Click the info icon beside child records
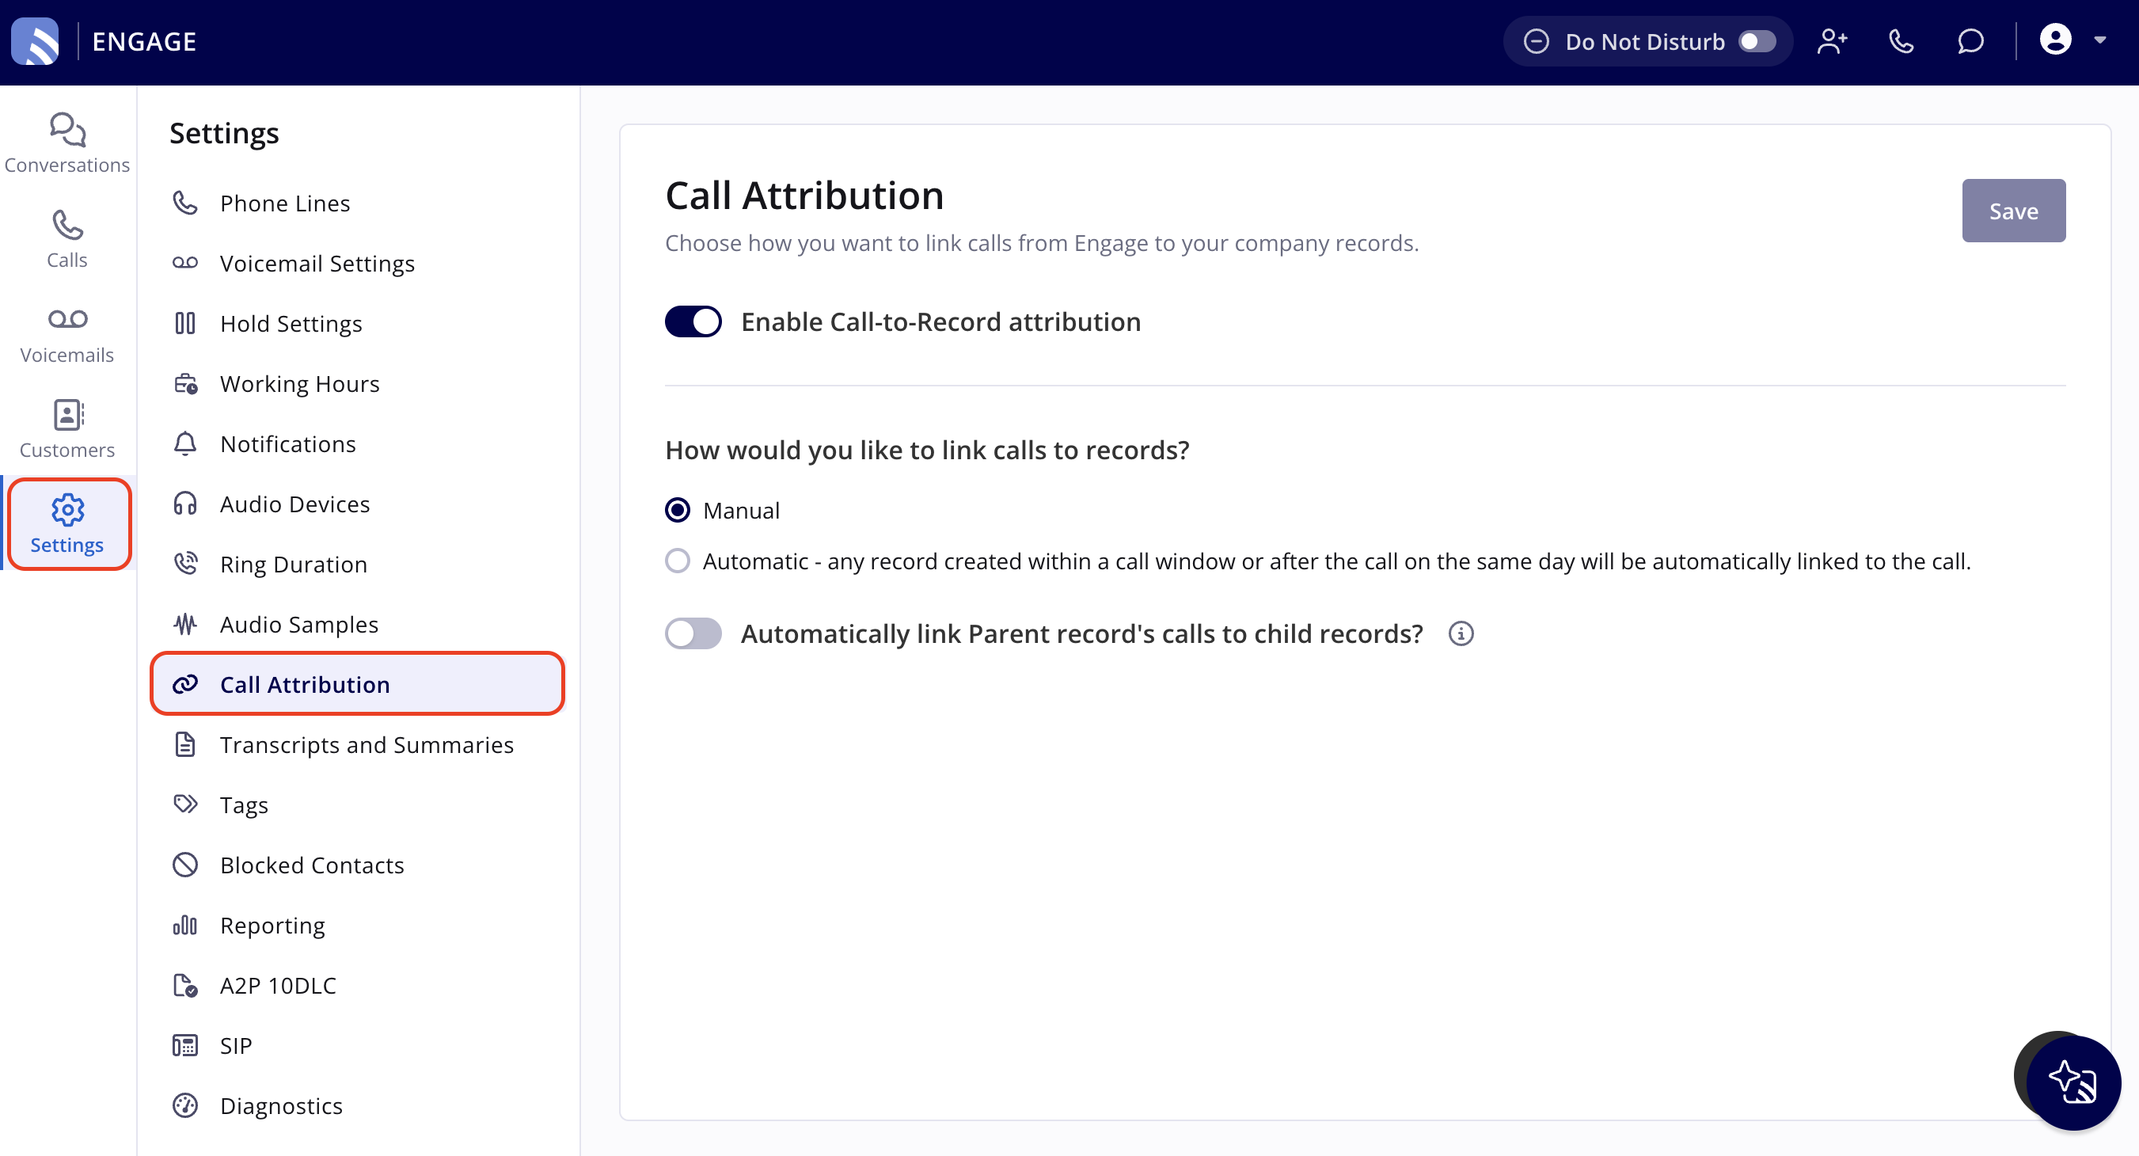The image size is (2139, 1156). [1461, 633]
